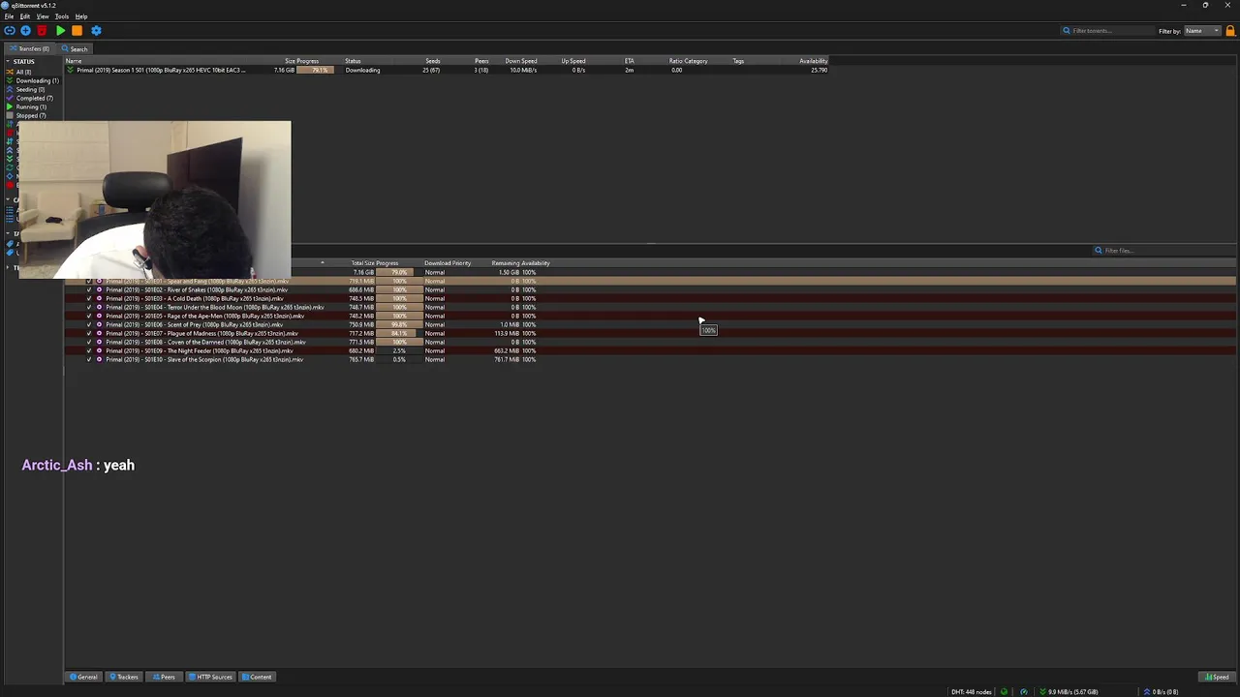This screenshot has height=697, width=1240.
Task: Collapse the STATUS sidebar section
Action: [x=8, y=62]
